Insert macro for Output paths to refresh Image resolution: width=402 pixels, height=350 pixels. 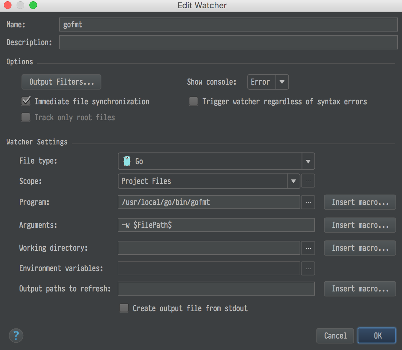[360, 289]
